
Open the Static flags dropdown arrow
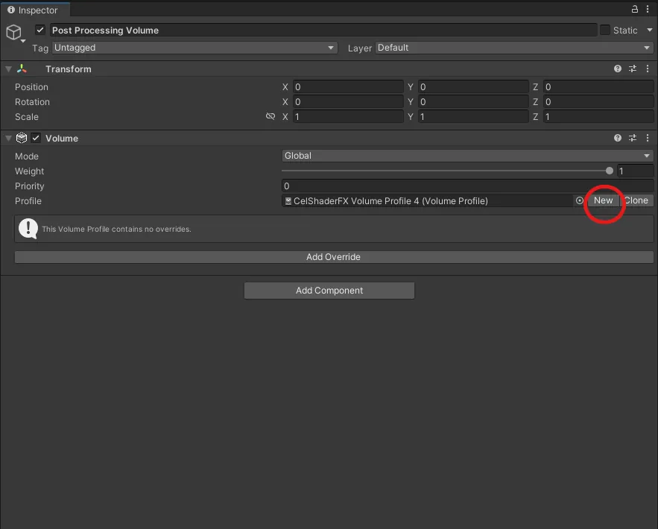(x=650, y=31)
